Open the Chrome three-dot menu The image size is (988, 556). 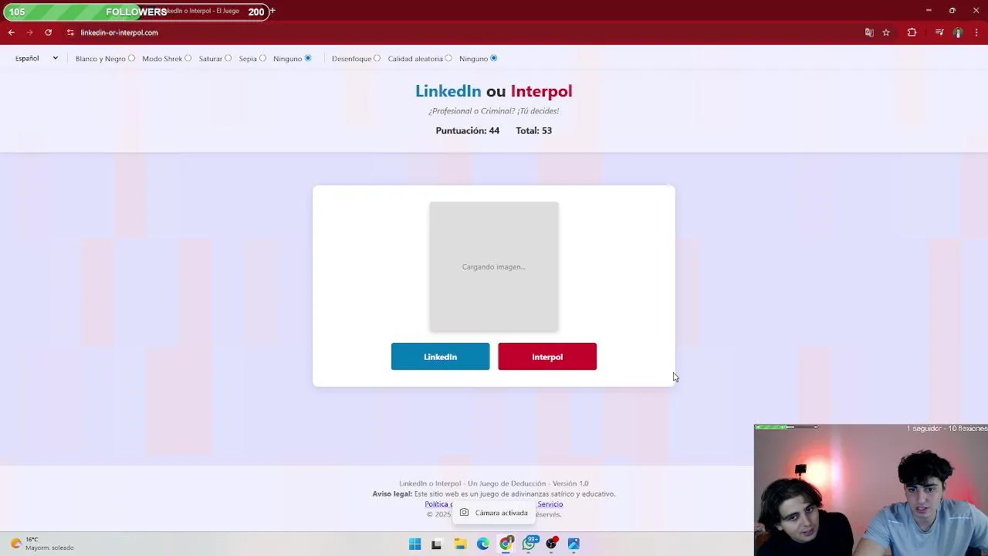976,32
